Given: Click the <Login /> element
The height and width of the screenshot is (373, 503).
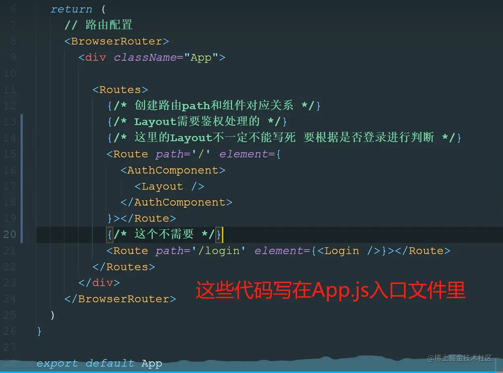Looking at the screenshot, I should (349, 250).
